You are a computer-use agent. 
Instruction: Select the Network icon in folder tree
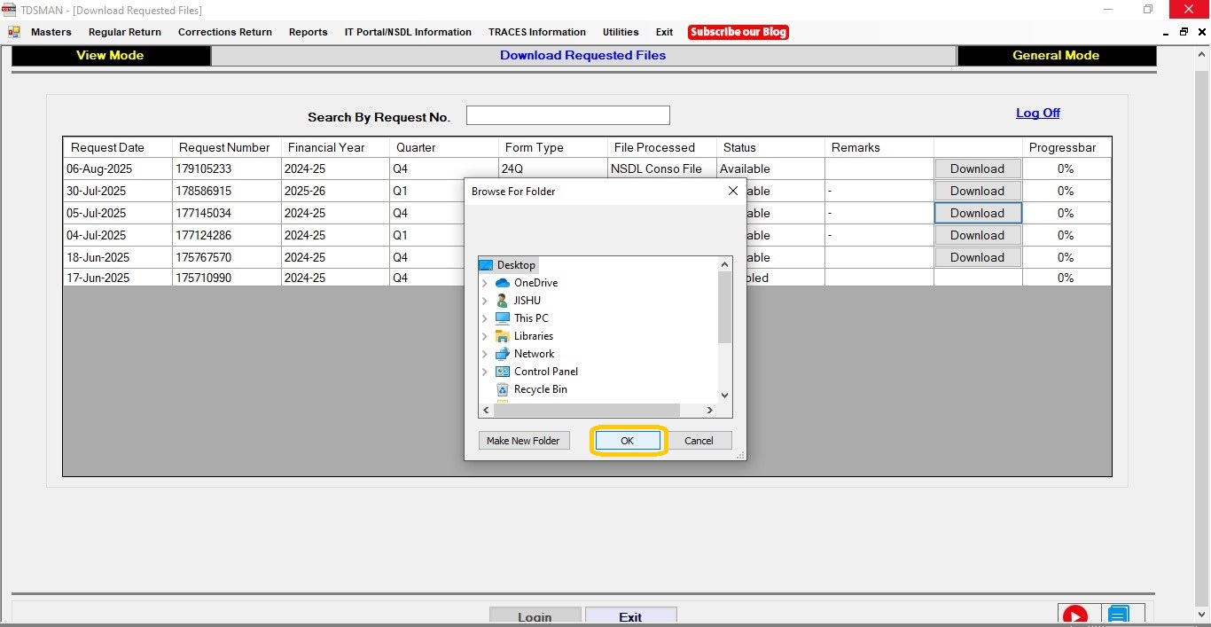pyautogui.click(x=503, y=354)
